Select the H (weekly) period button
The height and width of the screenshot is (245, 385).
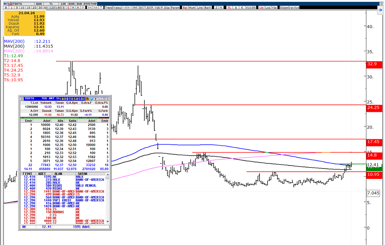coord(73,7)
